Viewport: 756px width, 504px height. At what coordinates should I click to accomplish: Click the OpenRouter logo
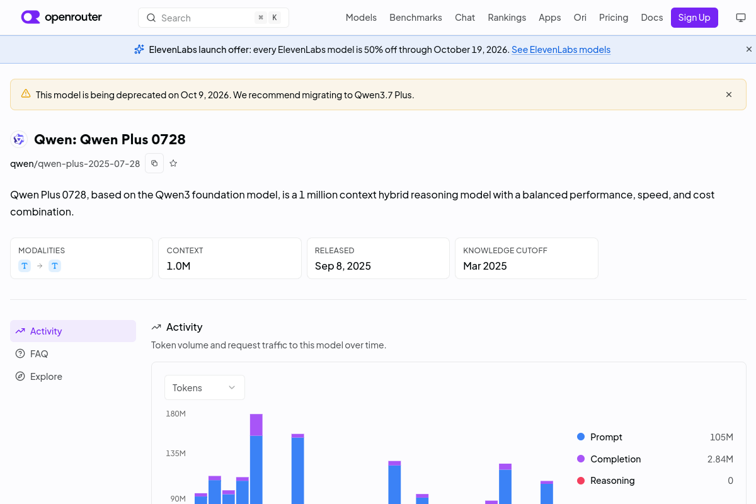tap(61, 18)
